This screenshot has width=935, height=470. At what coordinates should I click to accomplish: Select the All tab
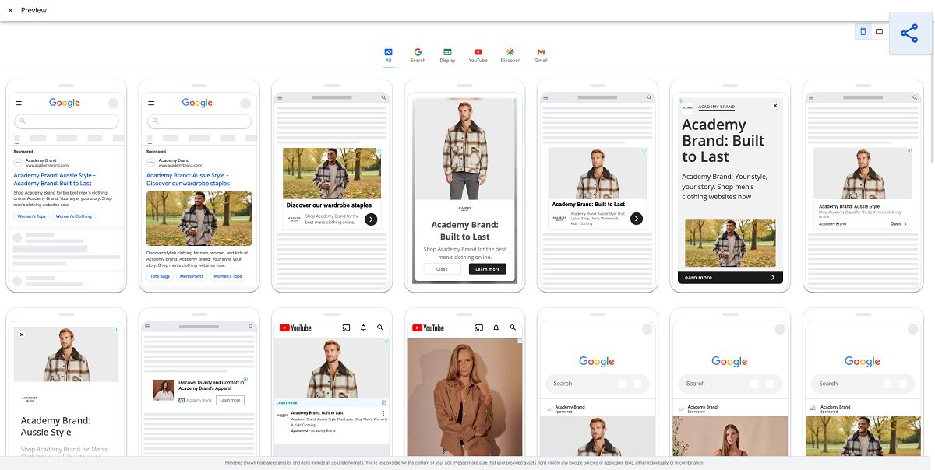point(388,55)
